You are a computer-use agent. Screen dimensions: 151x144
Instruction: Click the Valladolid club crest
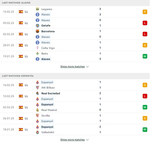pos(37,132)
